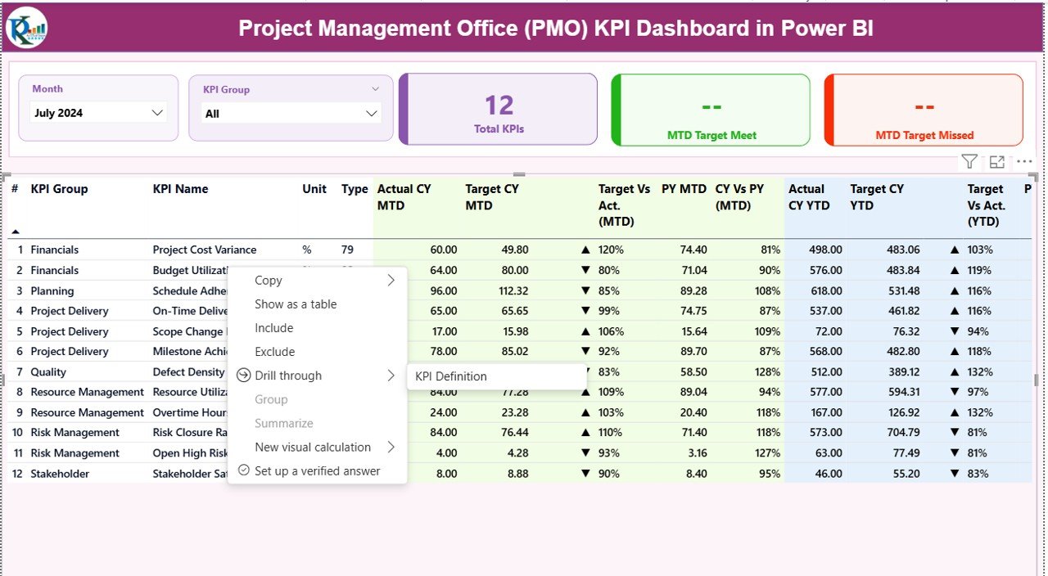This screenshot has width=1048, height=576.
Task: Open filters on the KPI table visual
Action: (x=969, y=161)
